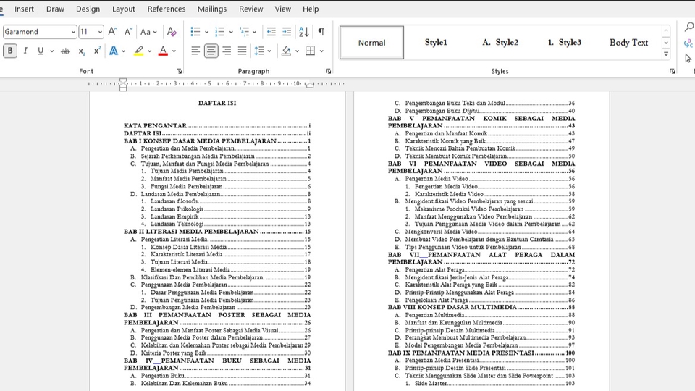
Task: Open the Help tab
Action: 311,9
